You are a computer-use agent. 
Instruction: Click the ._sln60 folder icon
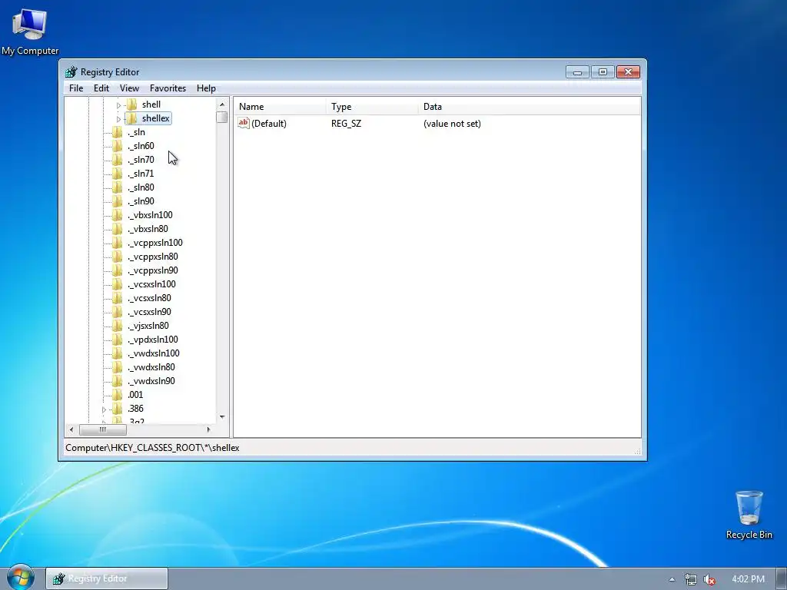click(118, 146)
